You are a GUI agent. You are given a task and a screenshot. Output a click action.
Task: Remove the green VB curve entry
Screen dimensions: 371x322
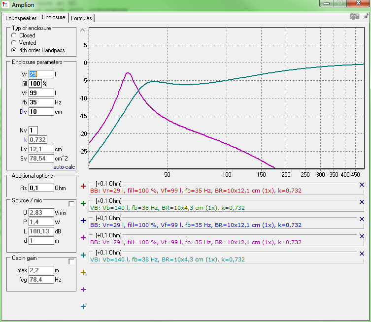tap(362, 202)
